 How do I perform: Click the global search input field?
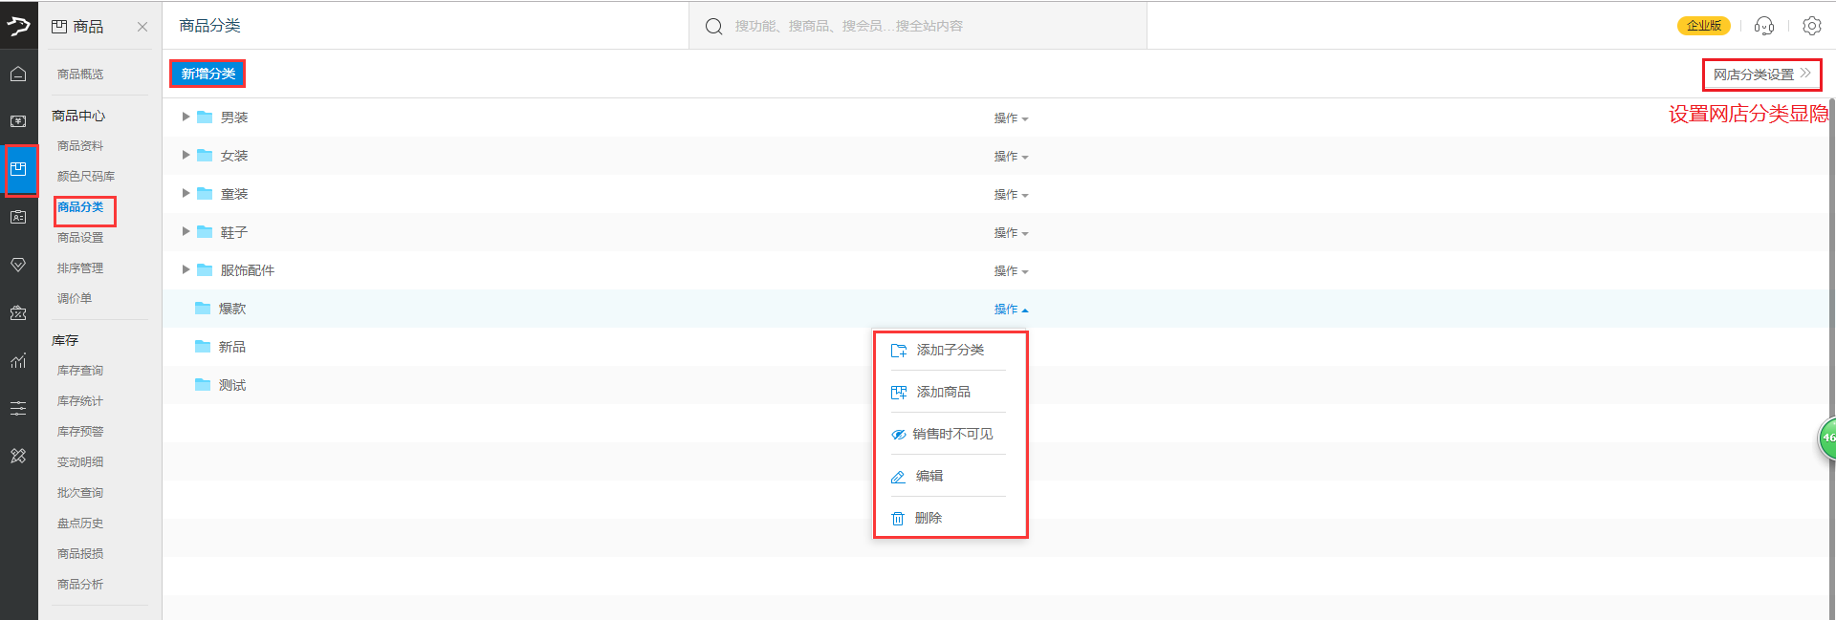[918, 26]
